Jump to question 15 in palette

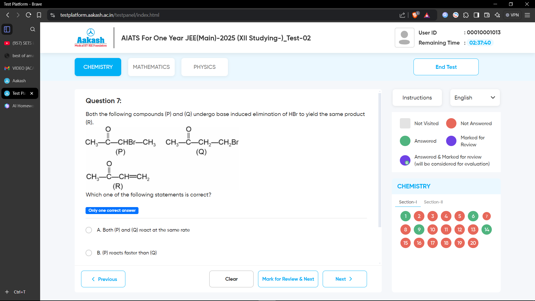point(405,243)
